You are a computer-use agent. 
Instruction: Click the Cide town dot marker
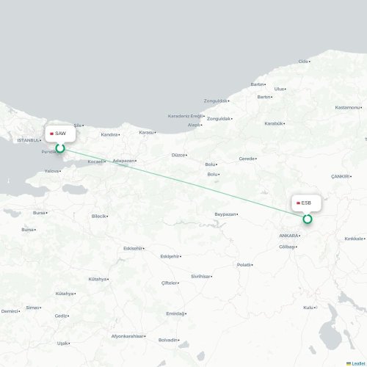tap(310, 62)
